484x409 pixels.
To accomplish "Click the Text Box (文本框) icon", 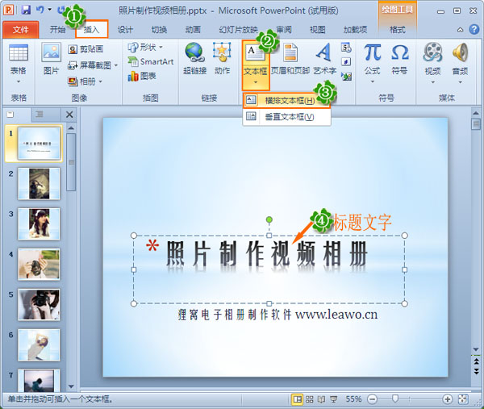I will coord(255,53).
